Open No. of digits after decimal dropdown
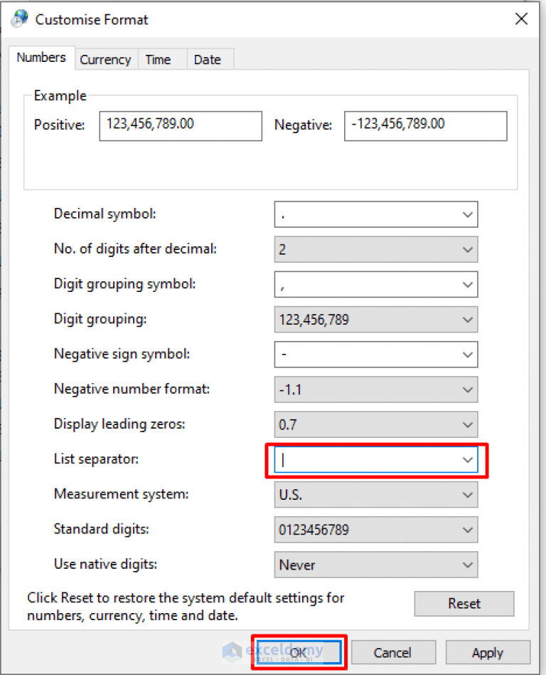Screen dimensions: 546x675 coord(376,249)
